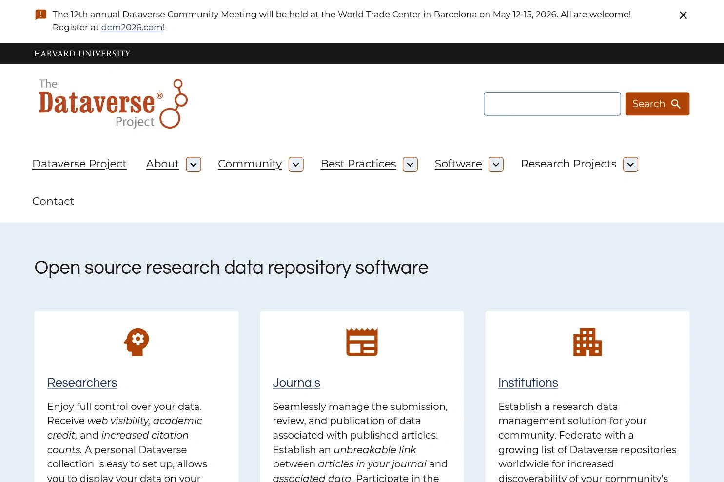Screen dimensions: 724x482
Task: Open the Dataverse Project menu item
Action: coord(79,164)
